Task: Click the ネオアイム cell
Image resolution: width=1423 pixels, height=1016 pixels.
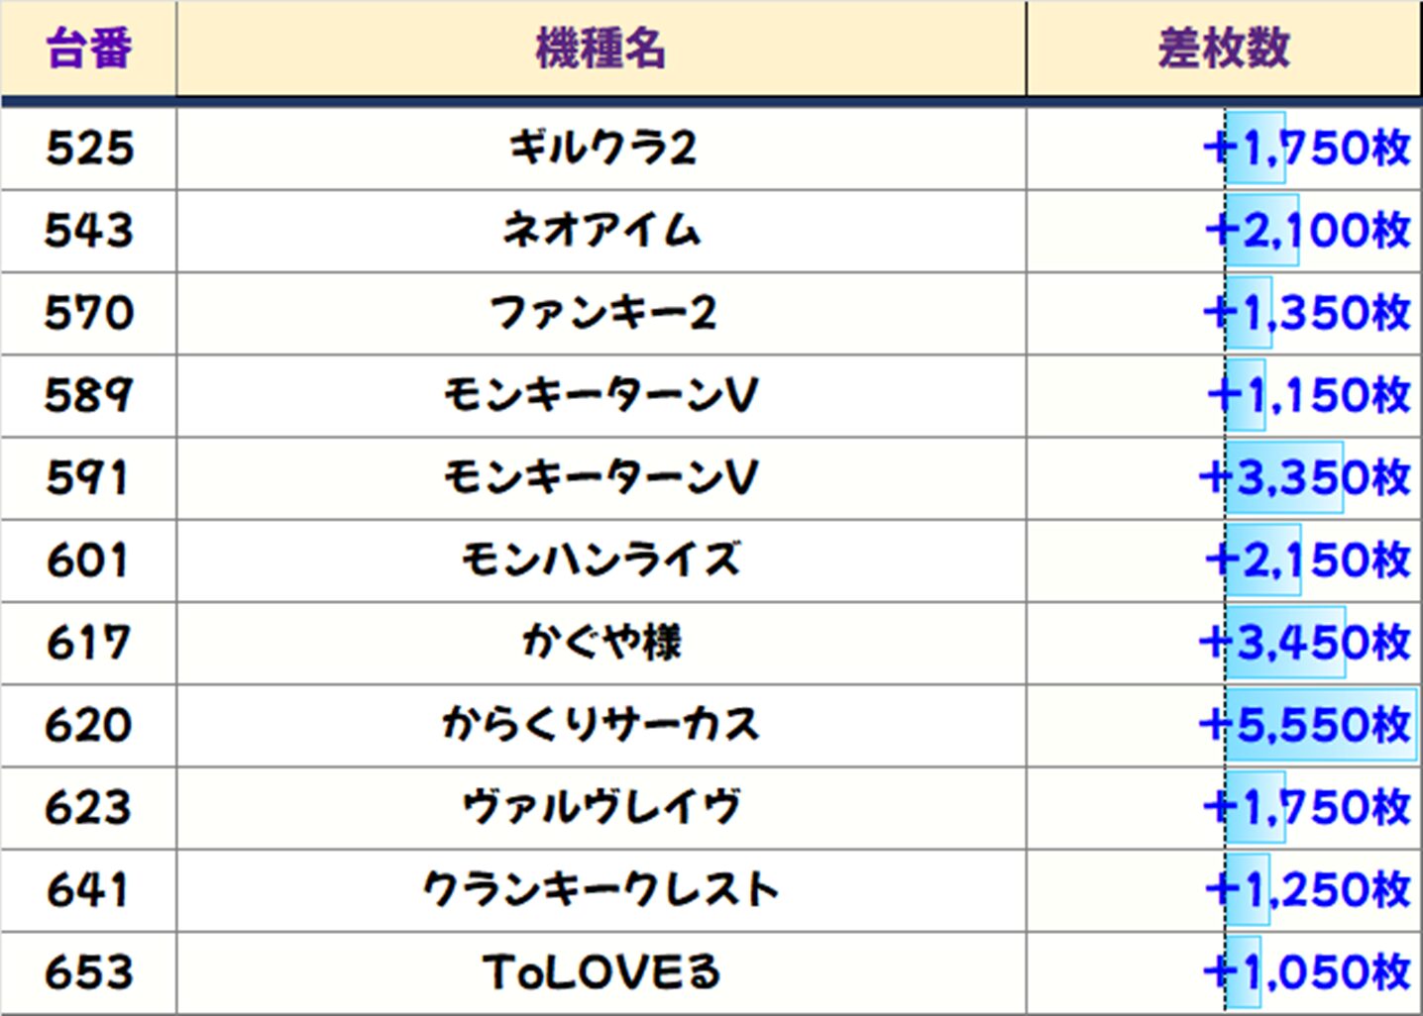Action: click(601, 231)
